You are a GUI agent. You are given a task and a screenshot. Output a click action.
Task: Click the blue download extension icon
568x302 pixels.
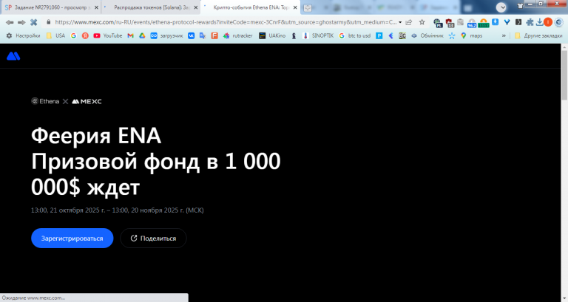point(496,22)
